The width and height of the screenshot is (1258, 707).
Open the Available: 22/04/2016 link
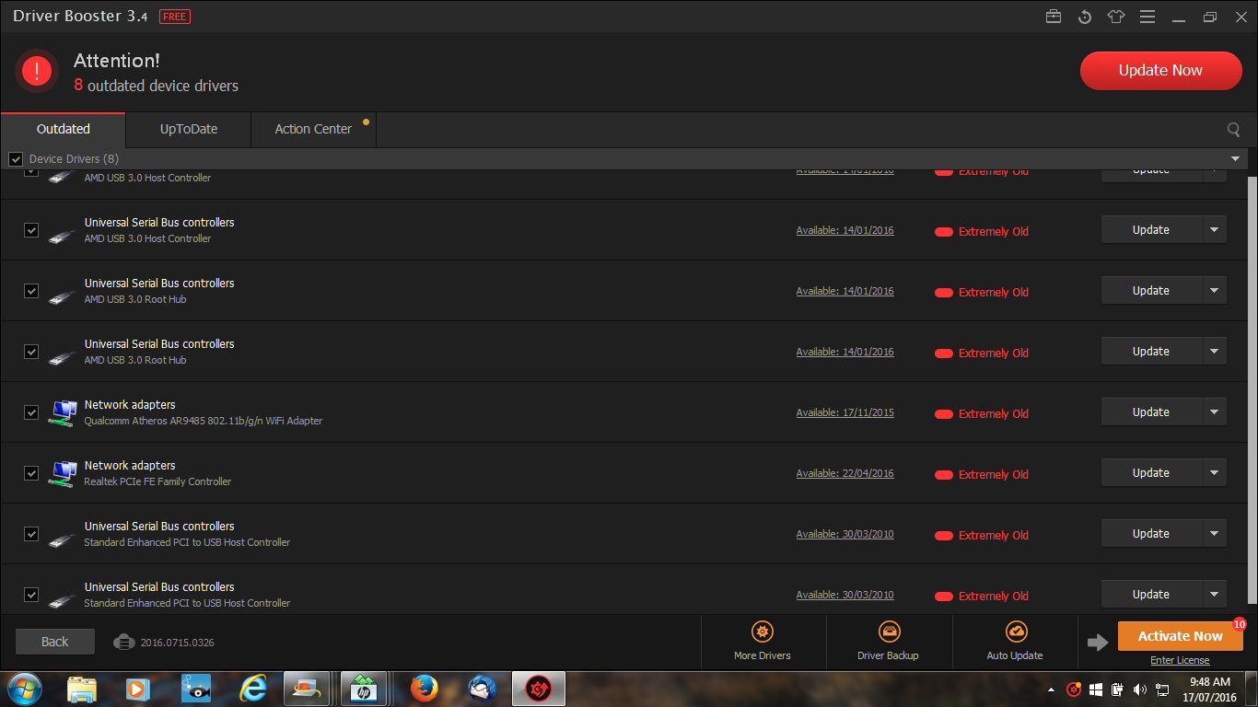[845, 474]
